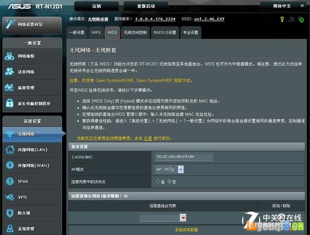
Task: Open 网络设置向导 in the sidebar
Action: point(32,25)
